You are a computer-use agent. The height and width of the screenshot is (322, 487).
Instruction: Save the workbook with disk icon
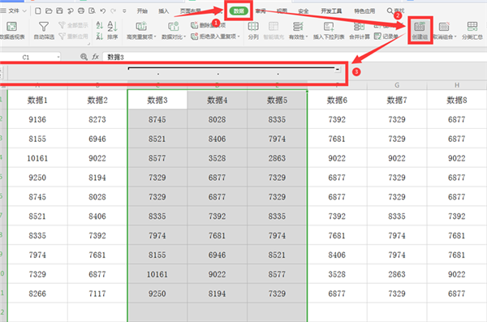pyautogui.click(x=59, y=11)
